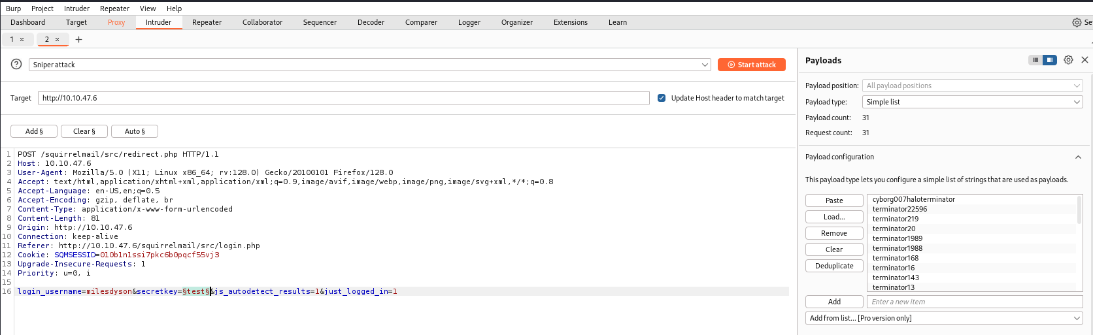Switch to the Decoder tab
The image size is (1093, 335).
371,22
